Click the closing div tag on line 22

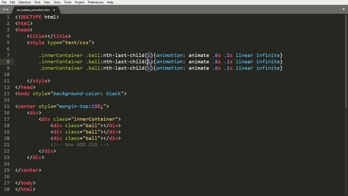pyautogui.click(x=47, y=151)
